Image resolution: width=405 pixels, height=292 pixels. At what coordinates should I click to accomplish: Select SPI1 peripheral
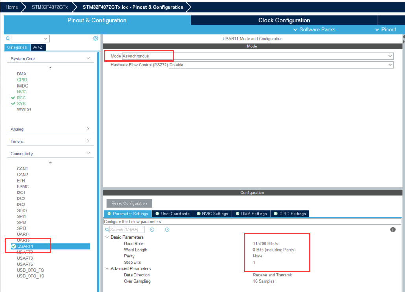point(22,216)
